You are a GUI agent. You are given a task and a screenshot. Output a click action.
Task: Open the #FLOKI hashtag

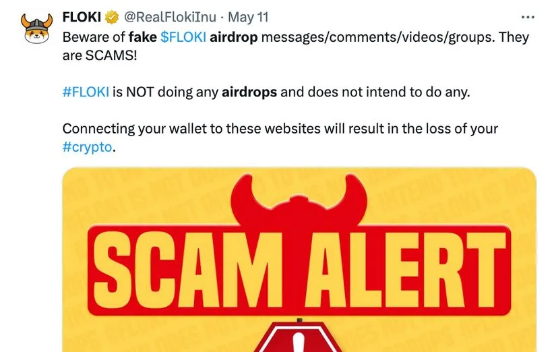click(86, 92)
